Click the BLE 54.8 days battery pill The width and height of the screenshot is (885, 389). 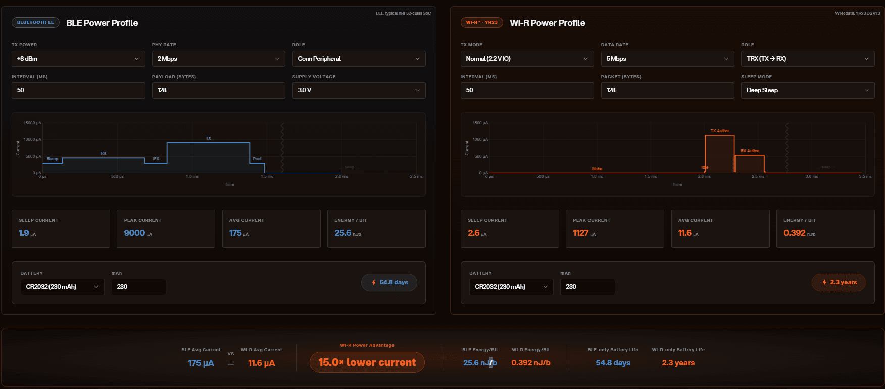pos(389,282)
